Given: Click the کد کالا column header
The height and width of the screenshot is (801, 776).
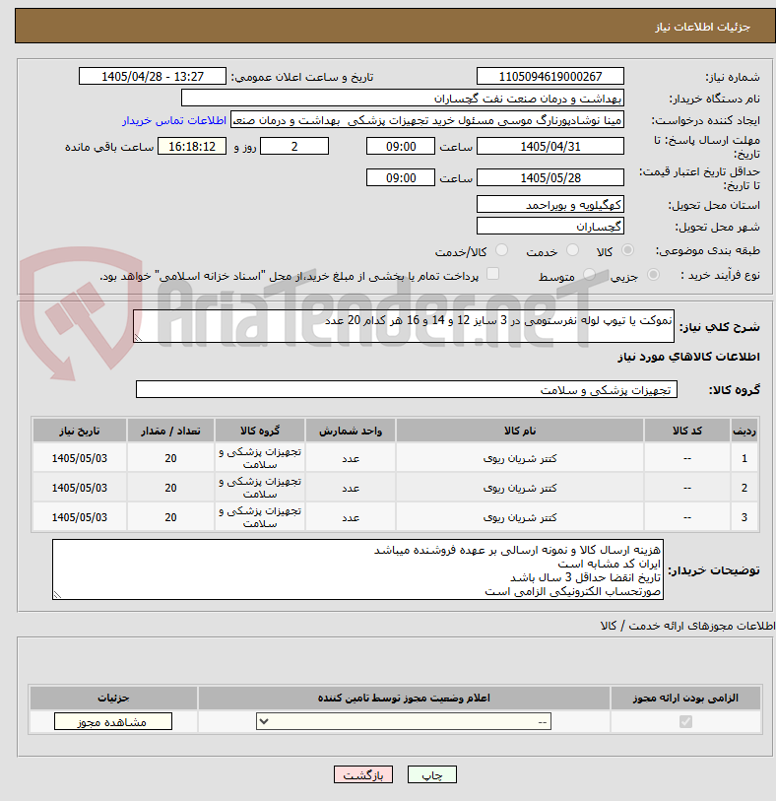Looking at the screenshot, I should tap(687, 431).
